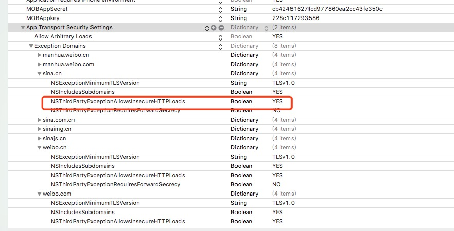Select the sina.com.cn key label
The height and width of the screenshot is (231, 454).
coord(59,120)
